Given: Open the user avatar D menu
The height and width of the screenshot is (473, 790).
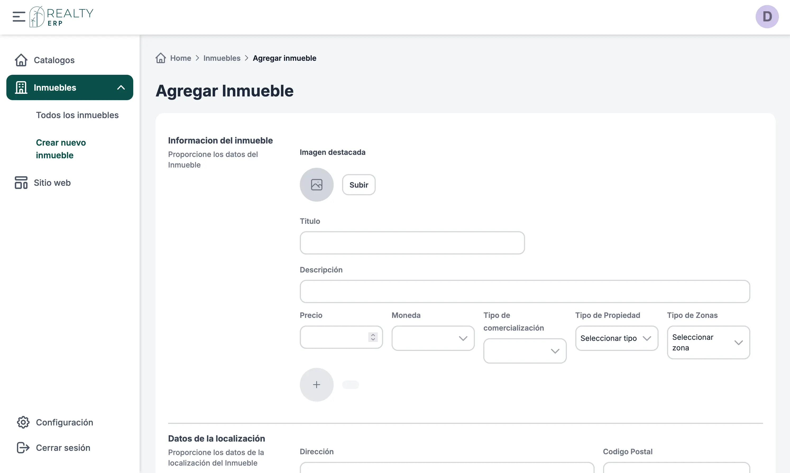Looking at the screenshot, I should pyautogui.click(x=767, y=17).
